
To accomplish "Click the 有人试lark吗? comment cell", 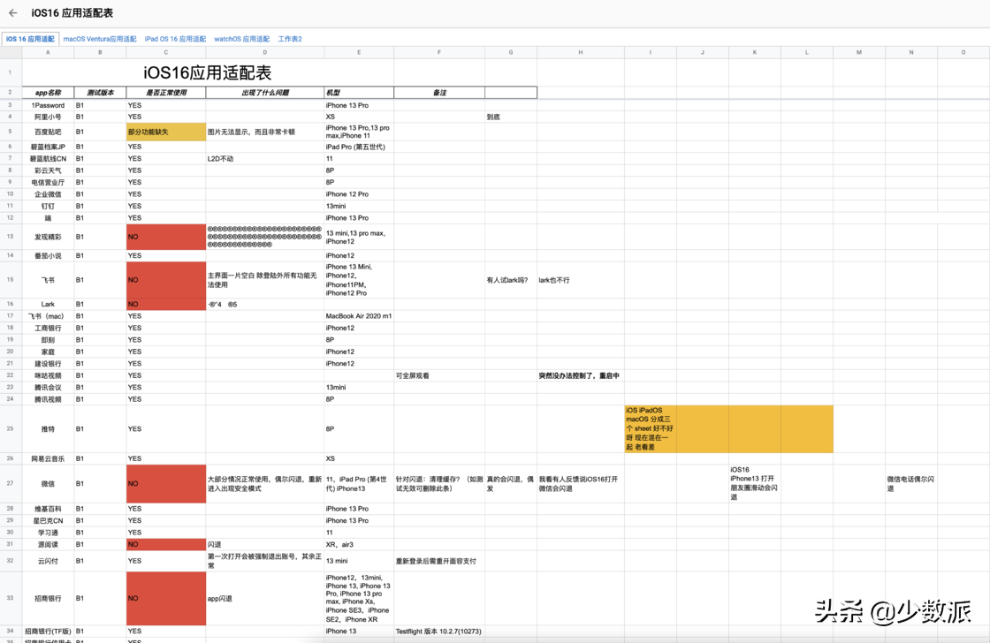I will pos(511,280).
